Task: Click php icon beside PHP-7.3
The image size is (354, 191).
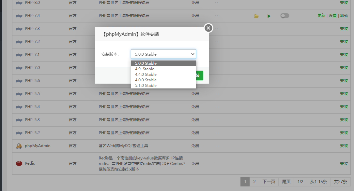Action: [x=19, y=29]
